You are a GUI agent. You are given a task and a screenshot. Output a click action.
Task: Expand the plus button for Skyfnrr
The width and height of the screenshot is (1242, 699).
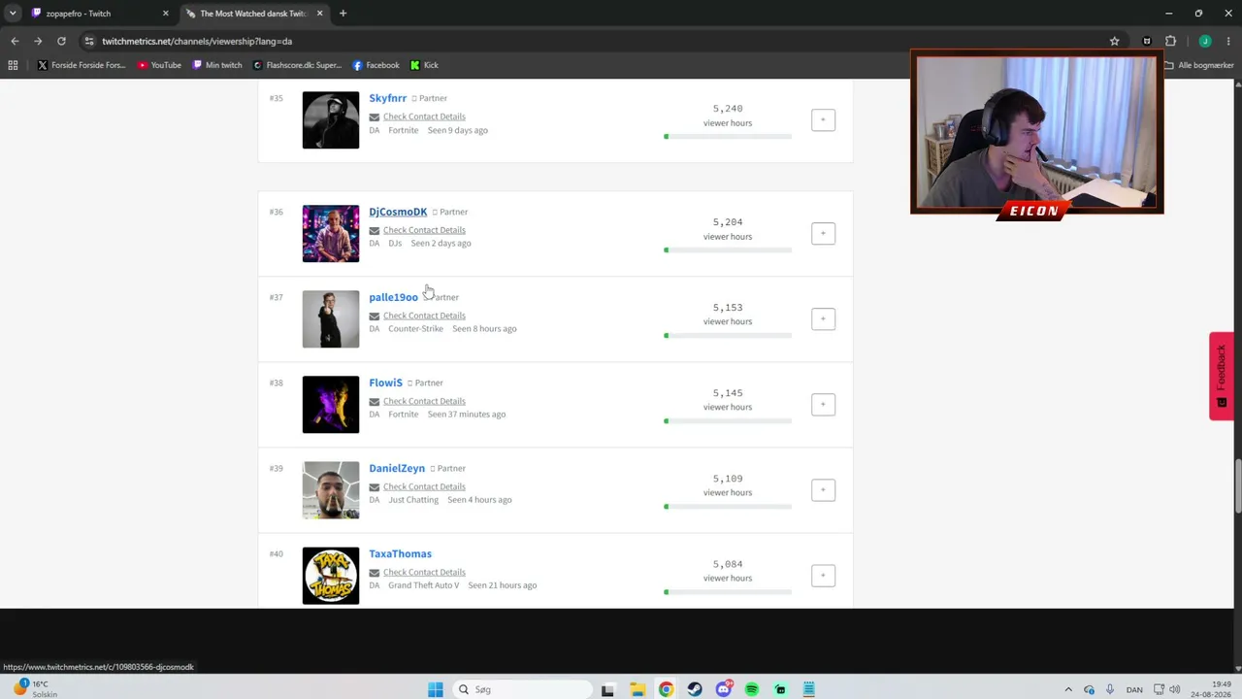(823, 119)
